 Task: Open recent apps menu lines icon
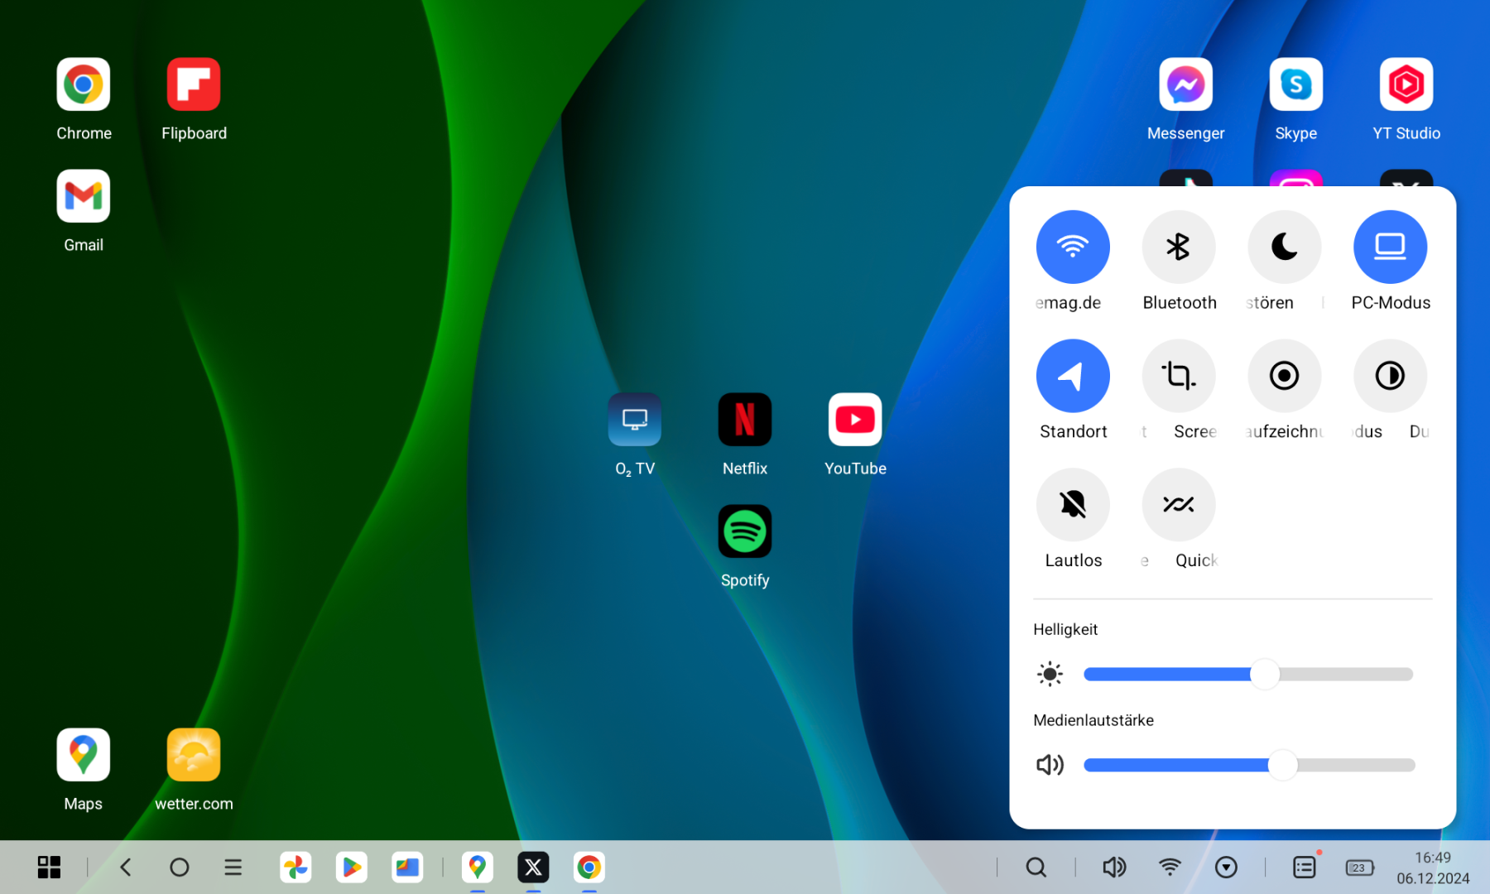(233, 868)
